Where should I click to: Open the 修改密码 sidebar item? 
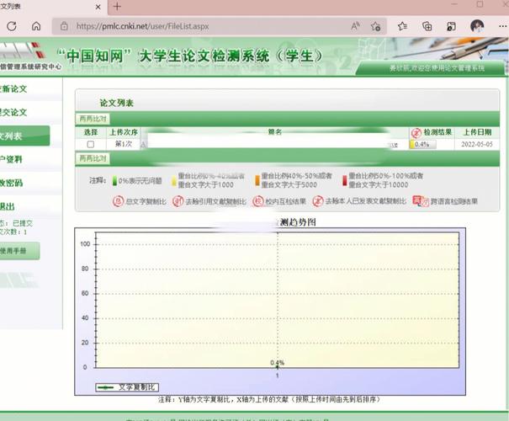pyautogui.click(x=12, y=183)
